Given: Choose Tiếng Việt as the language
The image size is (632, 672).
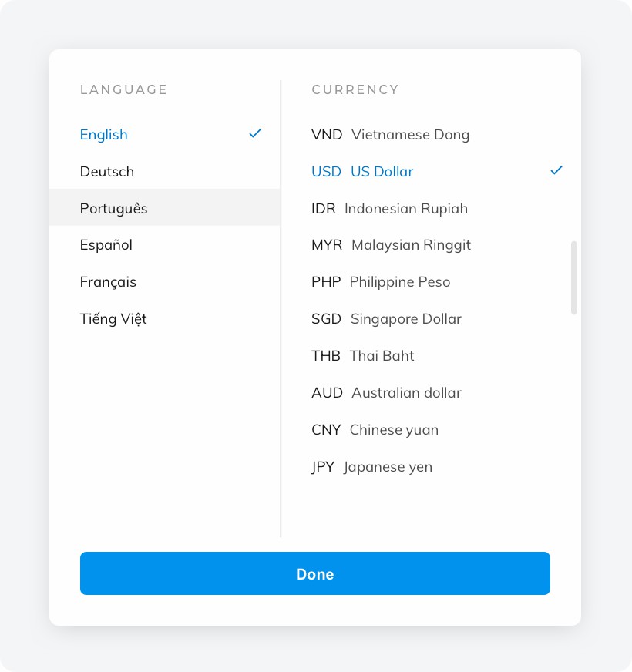Looking at the screenshot, I should [x=113, y=319].
